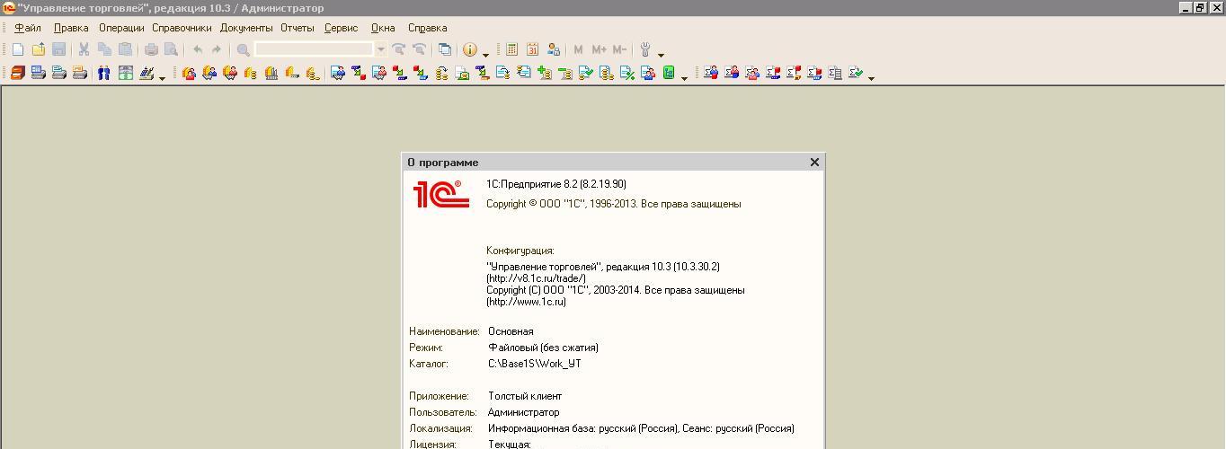
Task: Open the Документы menu
Action: (246, 28)
